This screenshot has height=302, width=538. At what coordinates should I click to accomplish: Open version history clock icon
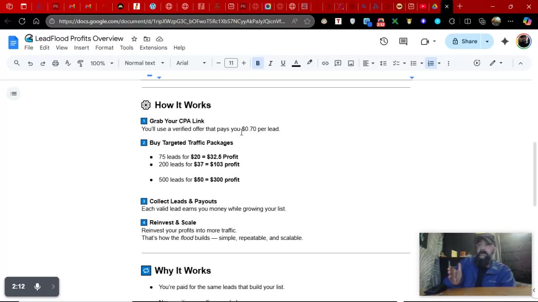(384, 41)
